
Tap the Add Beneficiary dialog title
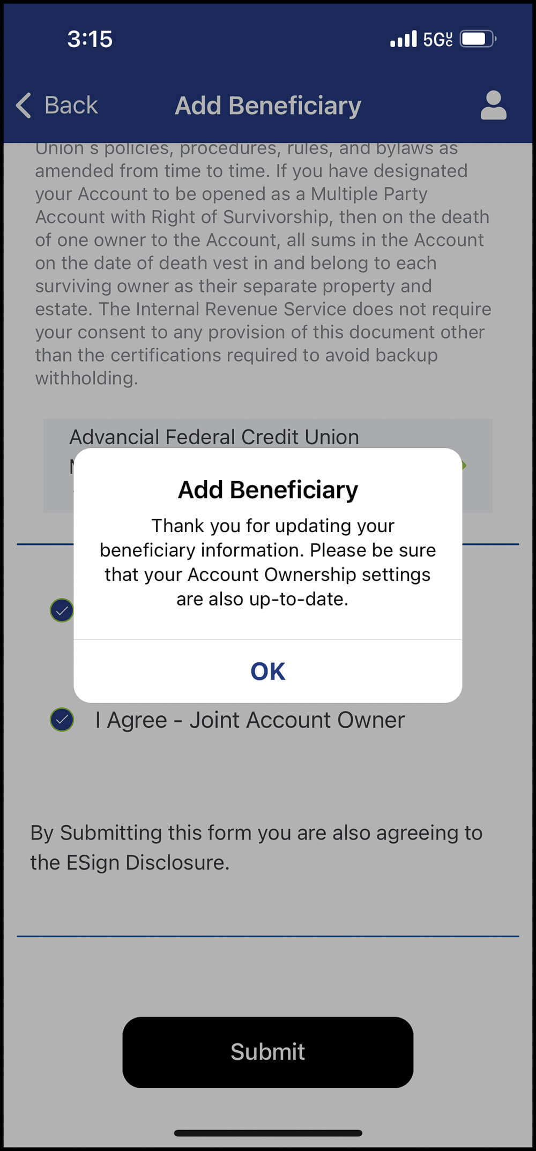pos(268,490)
